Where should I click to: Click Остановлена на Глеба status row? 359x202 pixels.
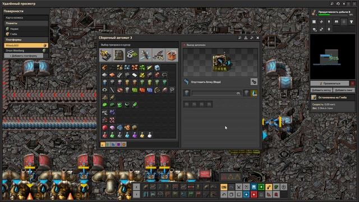(x=333, y=97)
